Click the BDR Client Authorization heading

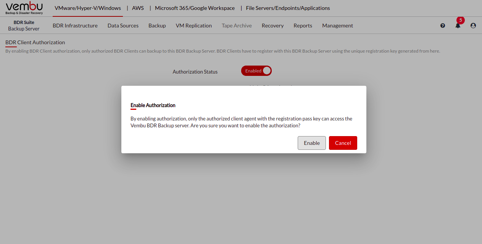35,42
